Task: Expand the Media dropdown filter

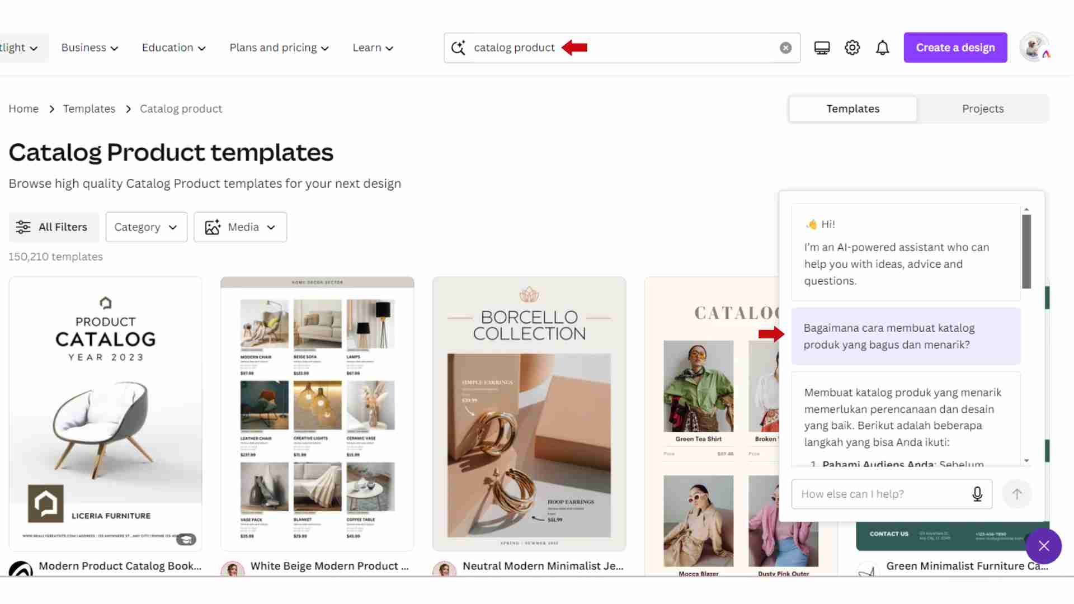Action: (x=240, y=226)
